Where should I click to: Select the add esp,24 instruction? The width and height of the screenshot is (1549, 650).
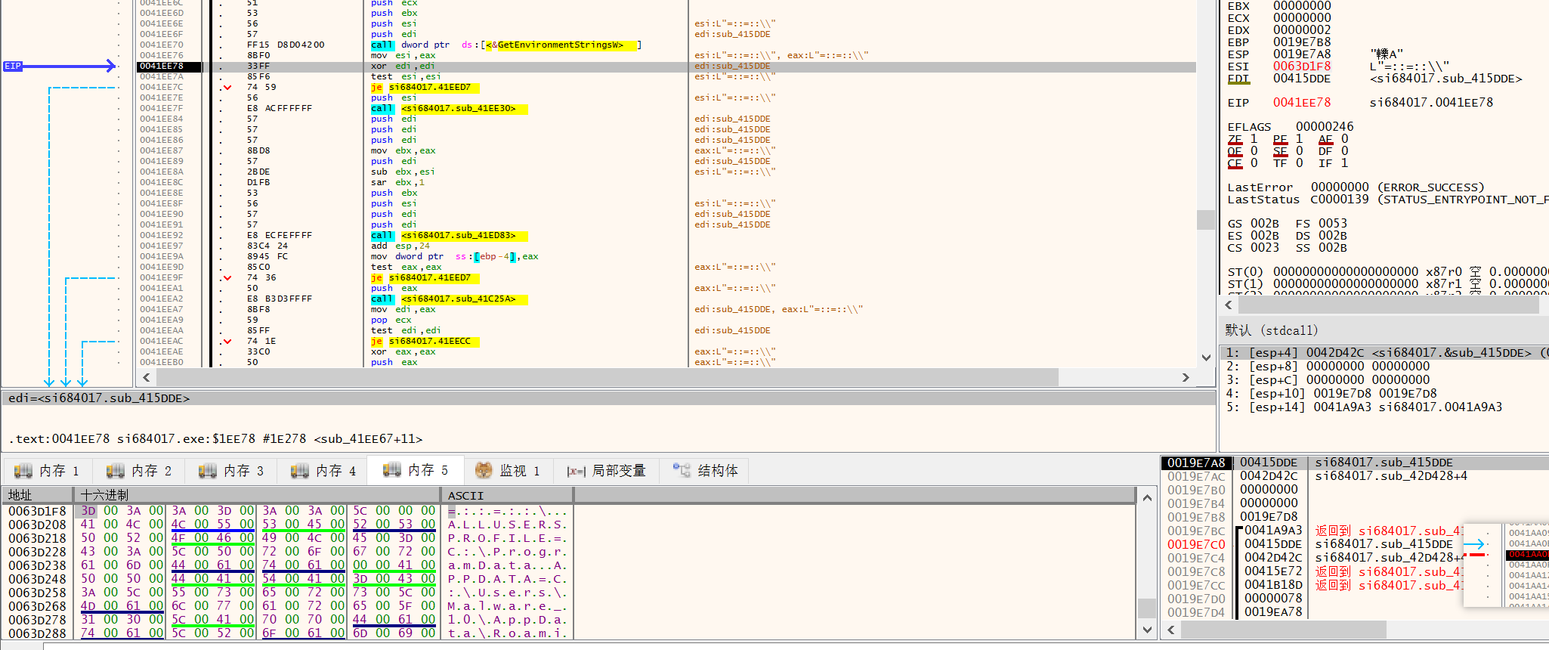[666, 246]
